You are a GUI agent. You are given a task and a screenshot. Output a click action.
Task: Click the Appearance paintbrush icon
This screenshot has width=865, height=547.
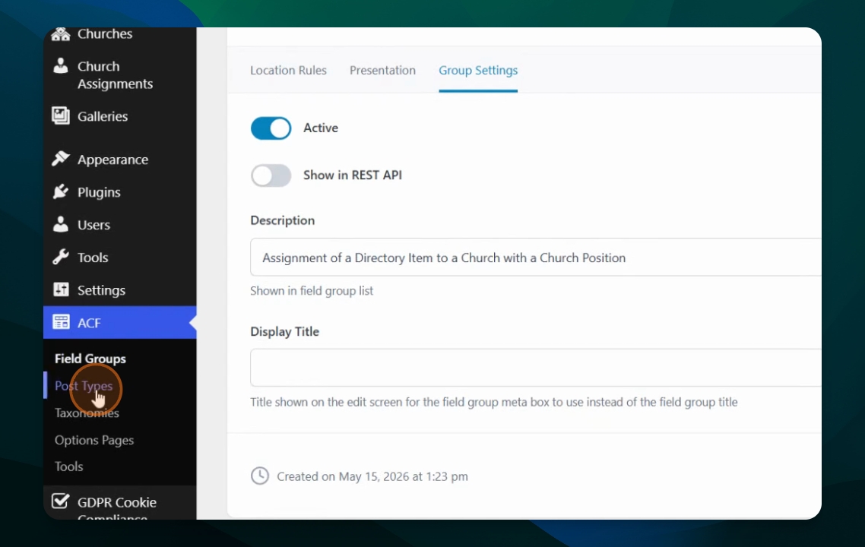pos(61,159)
